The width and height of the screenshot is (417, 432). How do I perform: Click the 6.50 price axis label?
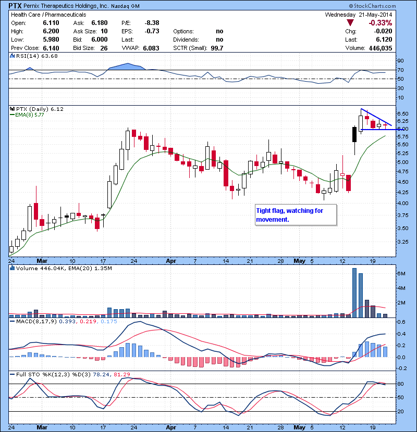coord(403,114)
